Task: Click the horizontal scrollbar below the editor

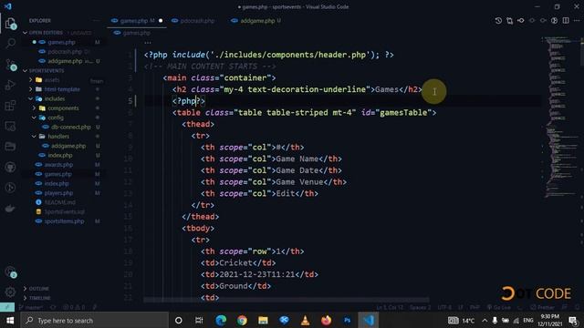Action: pos(286,300)
